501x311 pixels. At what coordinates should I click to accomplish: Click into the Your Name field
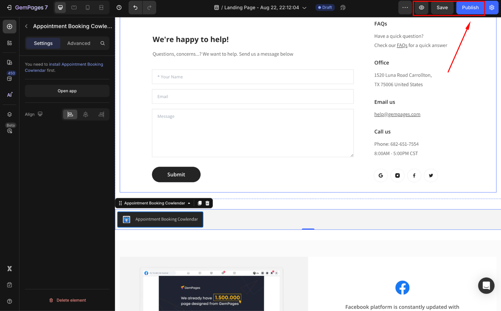point(253,77)
